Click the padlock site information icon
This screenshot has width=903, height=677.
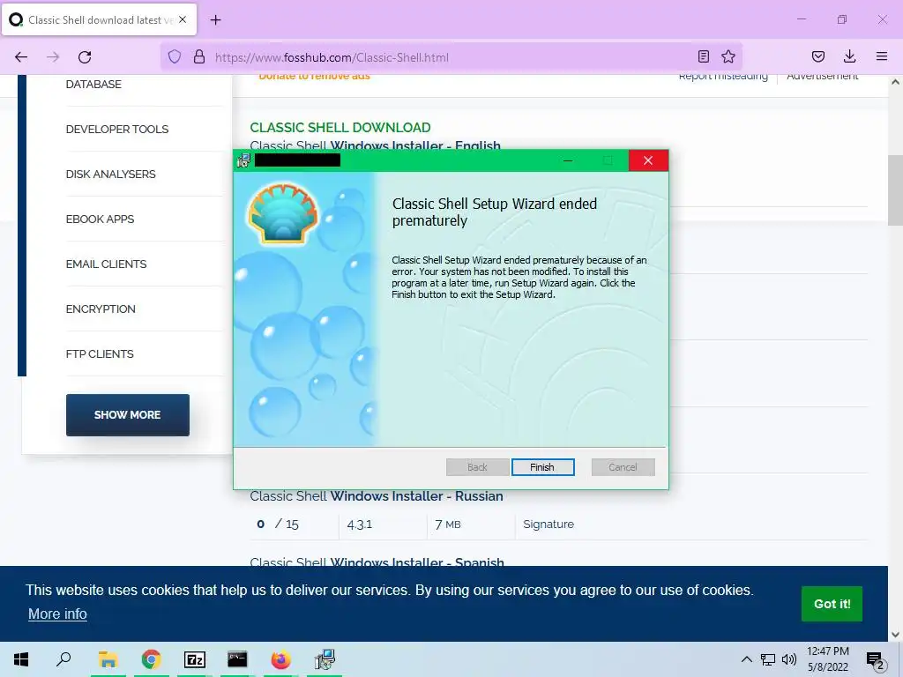point(199,56)
